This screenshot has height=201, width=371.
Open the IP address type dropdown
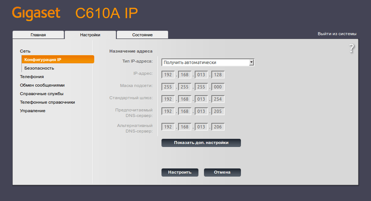[x=208, y=62]
